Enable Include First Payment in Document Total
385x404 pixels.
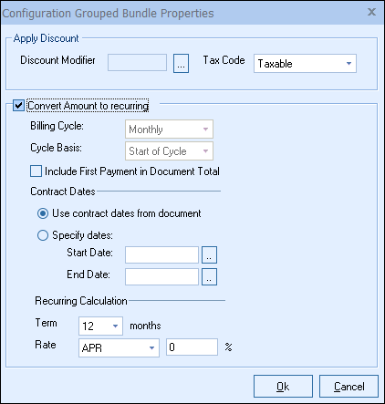pyautogui.click(x=36, y=171)
